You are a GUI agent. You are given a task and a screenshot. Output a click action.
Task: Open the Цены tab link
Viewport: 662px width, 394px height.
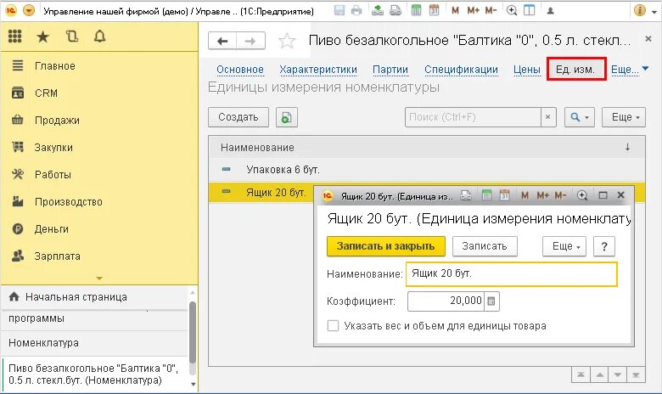point(527,70)
